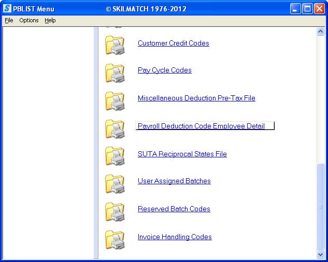Open the Reserved Batch Codes link
This screenshot has width=328, height=262.
pos(174,209)
